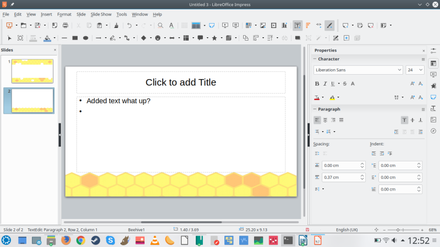
Task: Click the Print toolbar icon
Action: tap(65, 25)
